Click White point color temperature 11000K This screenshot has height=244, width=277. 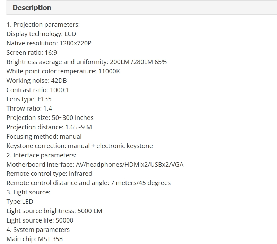(63, 71)
